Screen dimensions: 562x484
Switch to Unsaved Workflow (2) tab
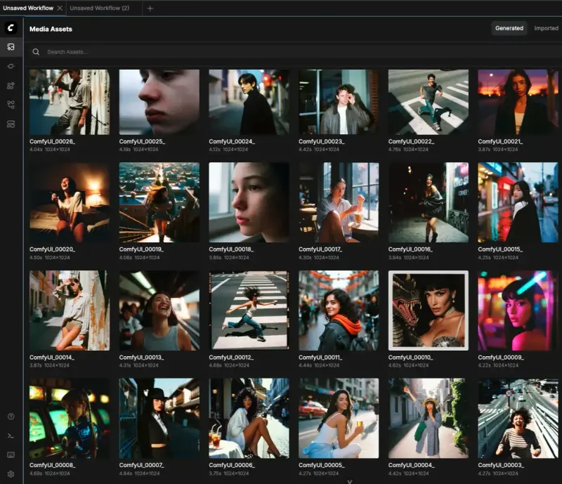coord(100,8)
